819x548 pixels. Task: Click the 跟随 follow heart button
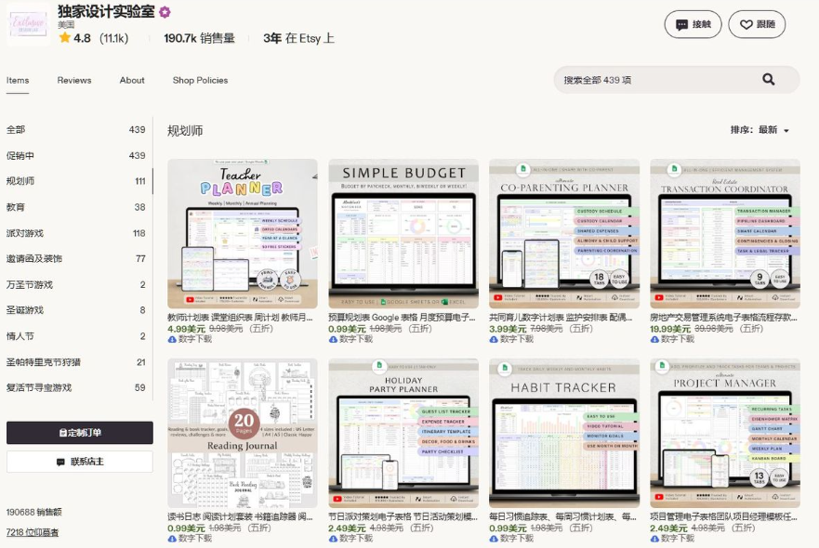pyautogui.click(x=757, y=24)
